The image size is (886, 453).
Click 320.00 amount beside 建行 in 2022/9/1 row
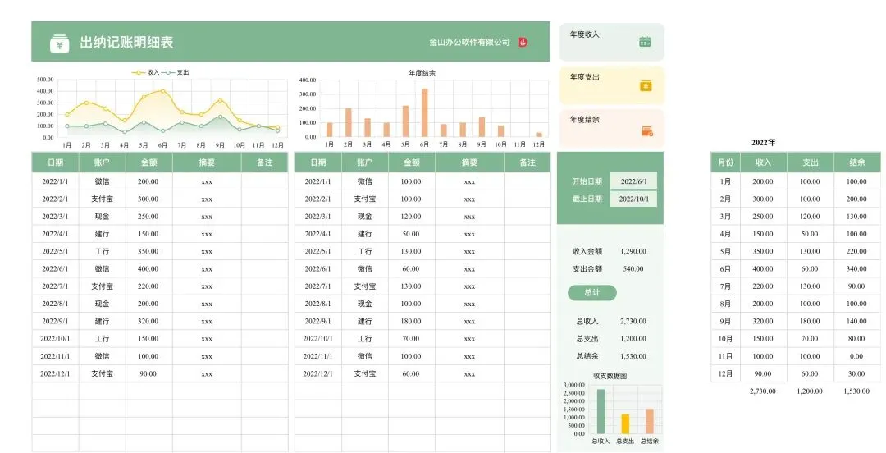point(148,321)
